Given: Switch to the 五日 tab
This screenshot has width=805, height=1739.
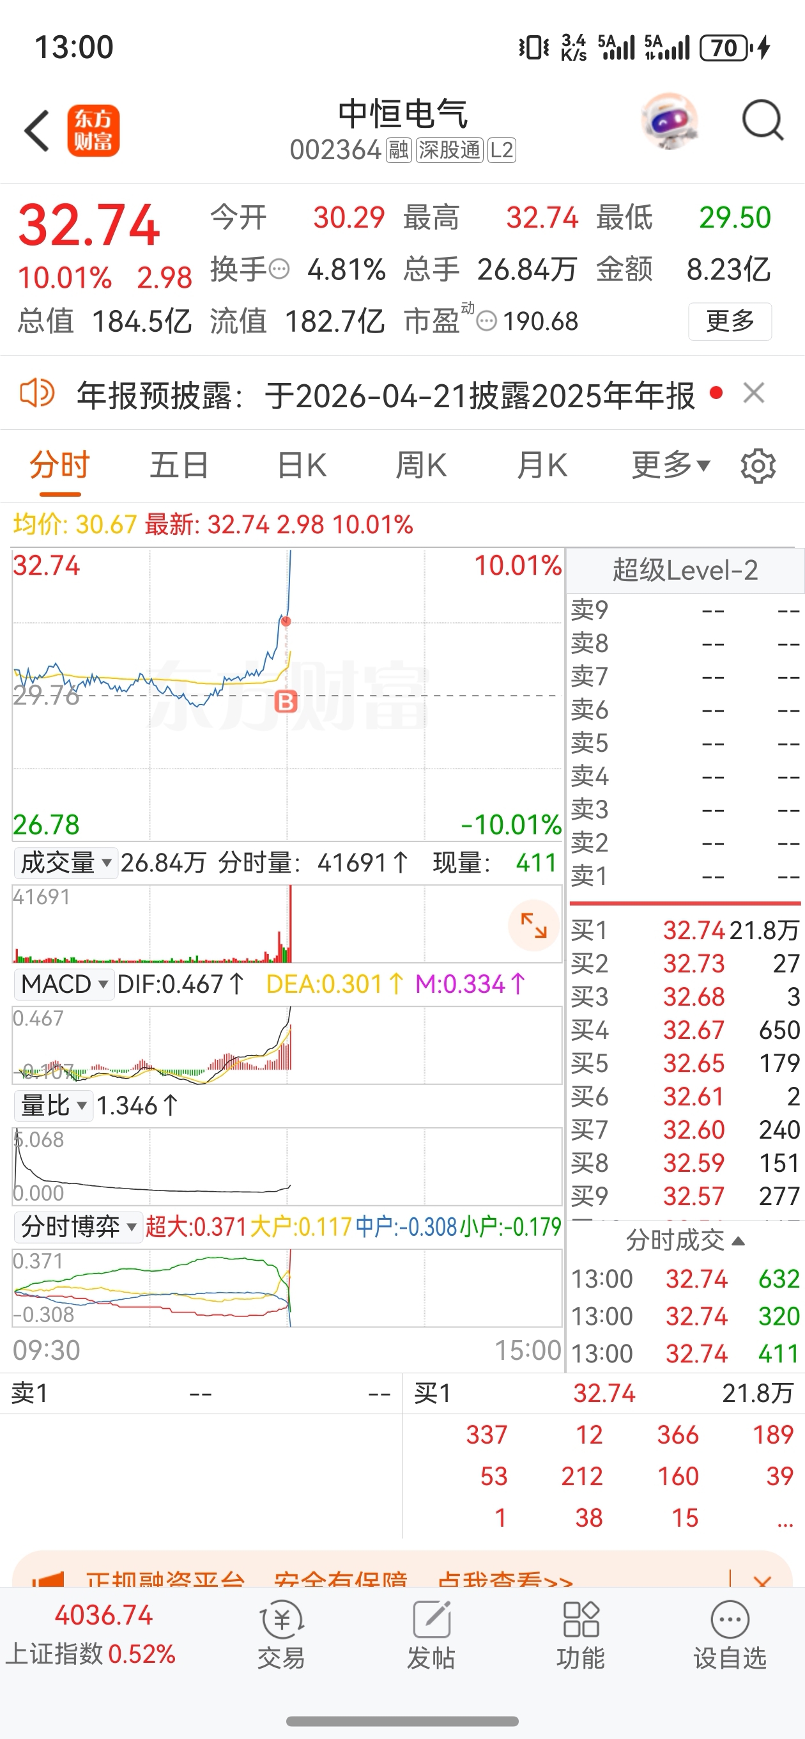Looking at the screenshot, I should 179,466.
